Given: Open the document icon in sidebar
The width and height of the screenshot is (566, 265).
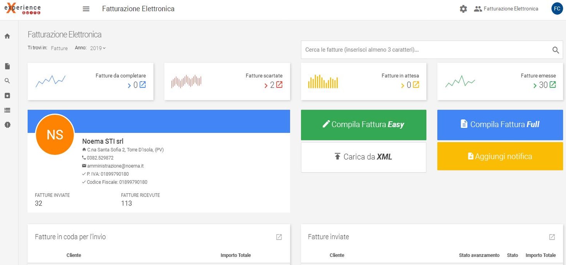Looking at the screenshot, I should click(7, 66).
